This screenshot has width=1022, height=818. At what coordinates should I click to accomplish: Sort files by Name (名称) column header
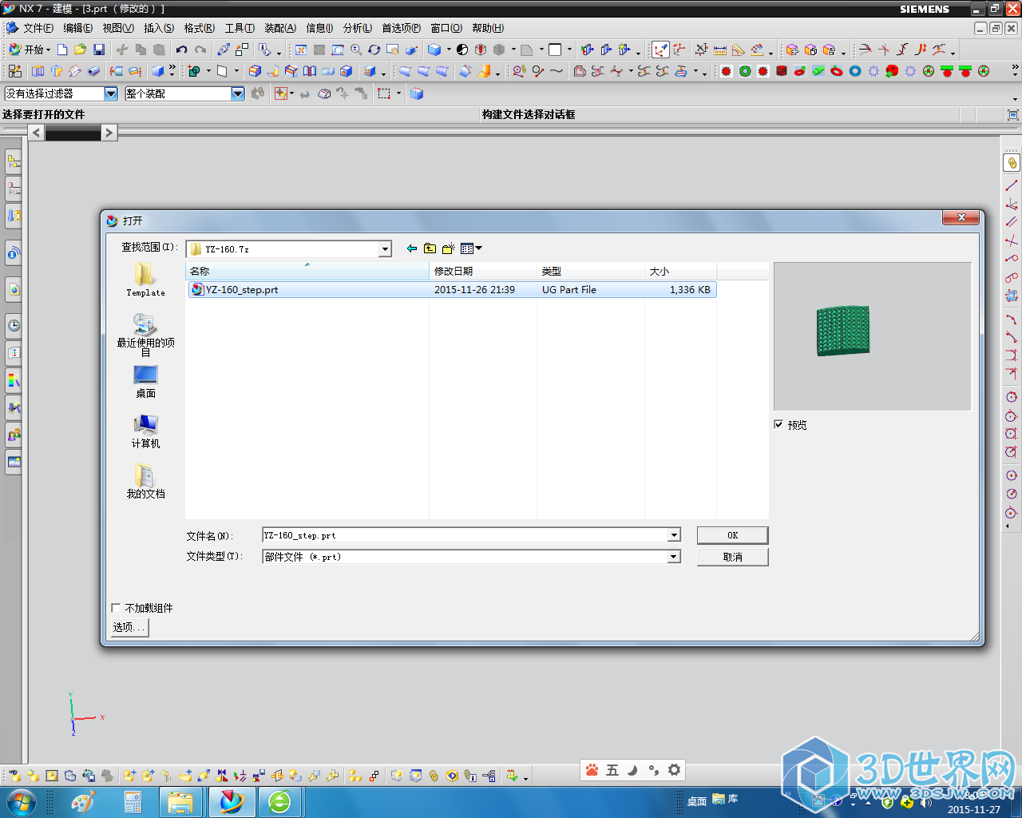tap(307, 271)
